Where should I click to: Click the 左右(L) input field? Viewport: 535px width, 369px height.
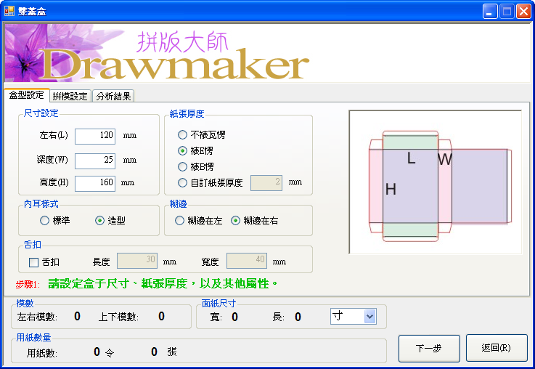95,136
